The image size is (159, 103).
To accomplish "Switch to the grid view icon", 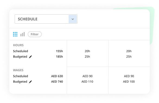I will coord(15,34).
